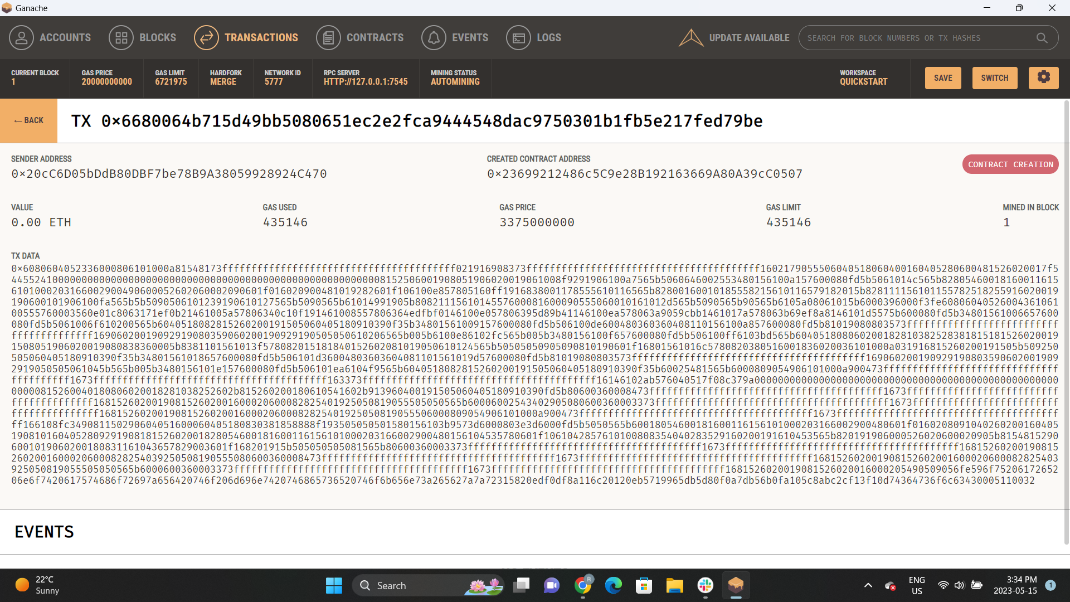This screenshot has height=602, width=1070.
Task: Open the Logs panel icon
Action: 518,37
